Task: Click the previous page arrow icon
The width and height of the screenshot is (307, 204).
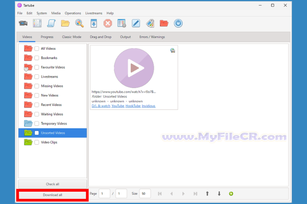Action: point(172,194)
